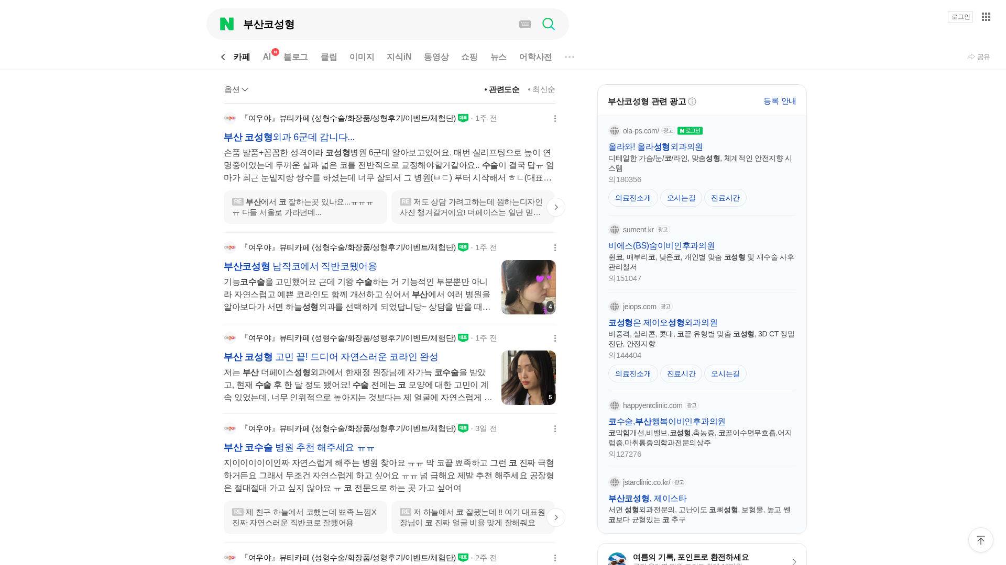The image size is (1006, 565).
Task: Open post 부산 코수술 병원 추천 해주세요
Action: tap(299, 448)
